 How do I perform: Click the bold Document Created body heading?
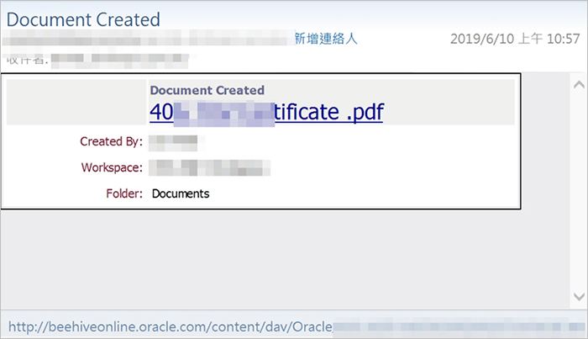tap(207, 90)
